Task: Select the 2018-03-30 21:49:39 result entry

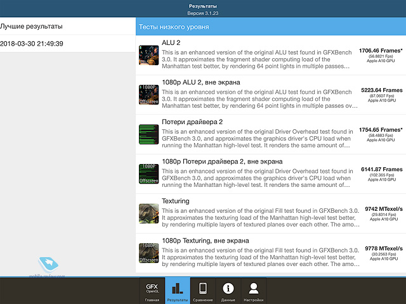Action: [x=68, y=44]
